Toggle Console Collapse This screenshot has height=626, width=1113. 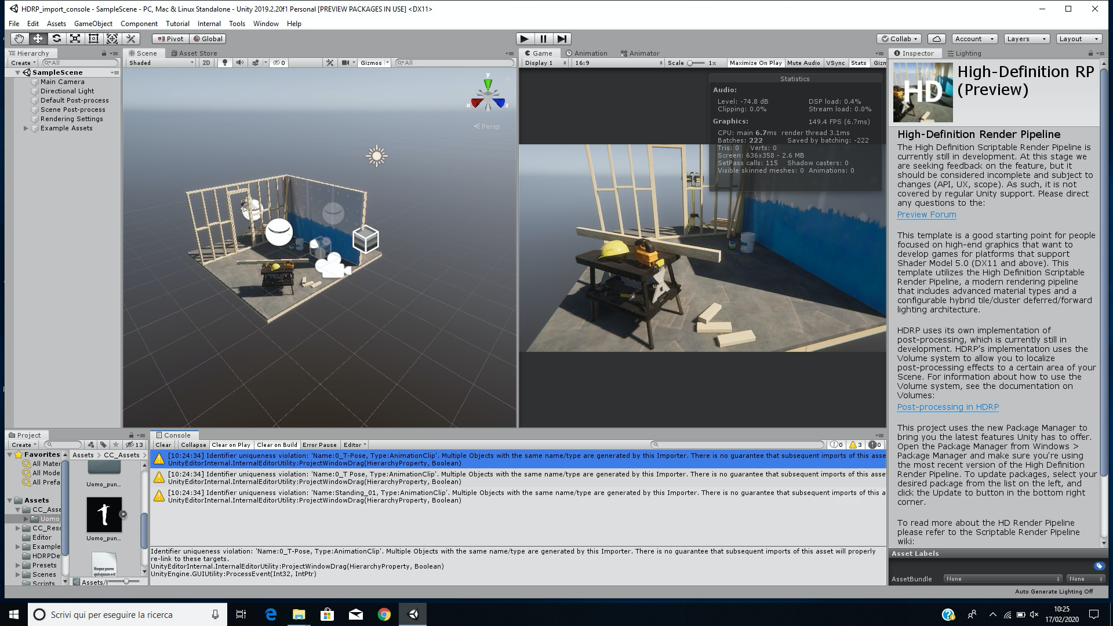point(193,445)
